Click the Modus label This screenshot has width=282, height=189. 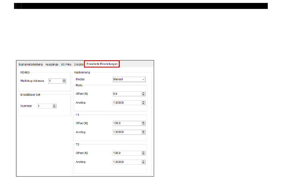click(80, 79)
